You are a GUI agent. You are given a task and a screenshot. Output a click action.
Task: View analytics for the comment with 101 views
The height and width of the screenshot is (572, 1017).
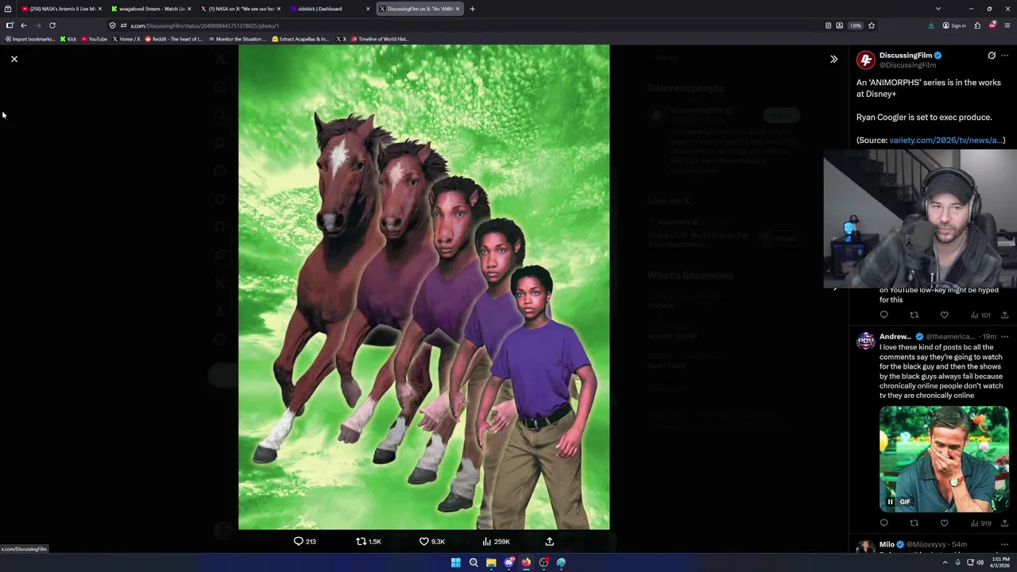(980, 315)
